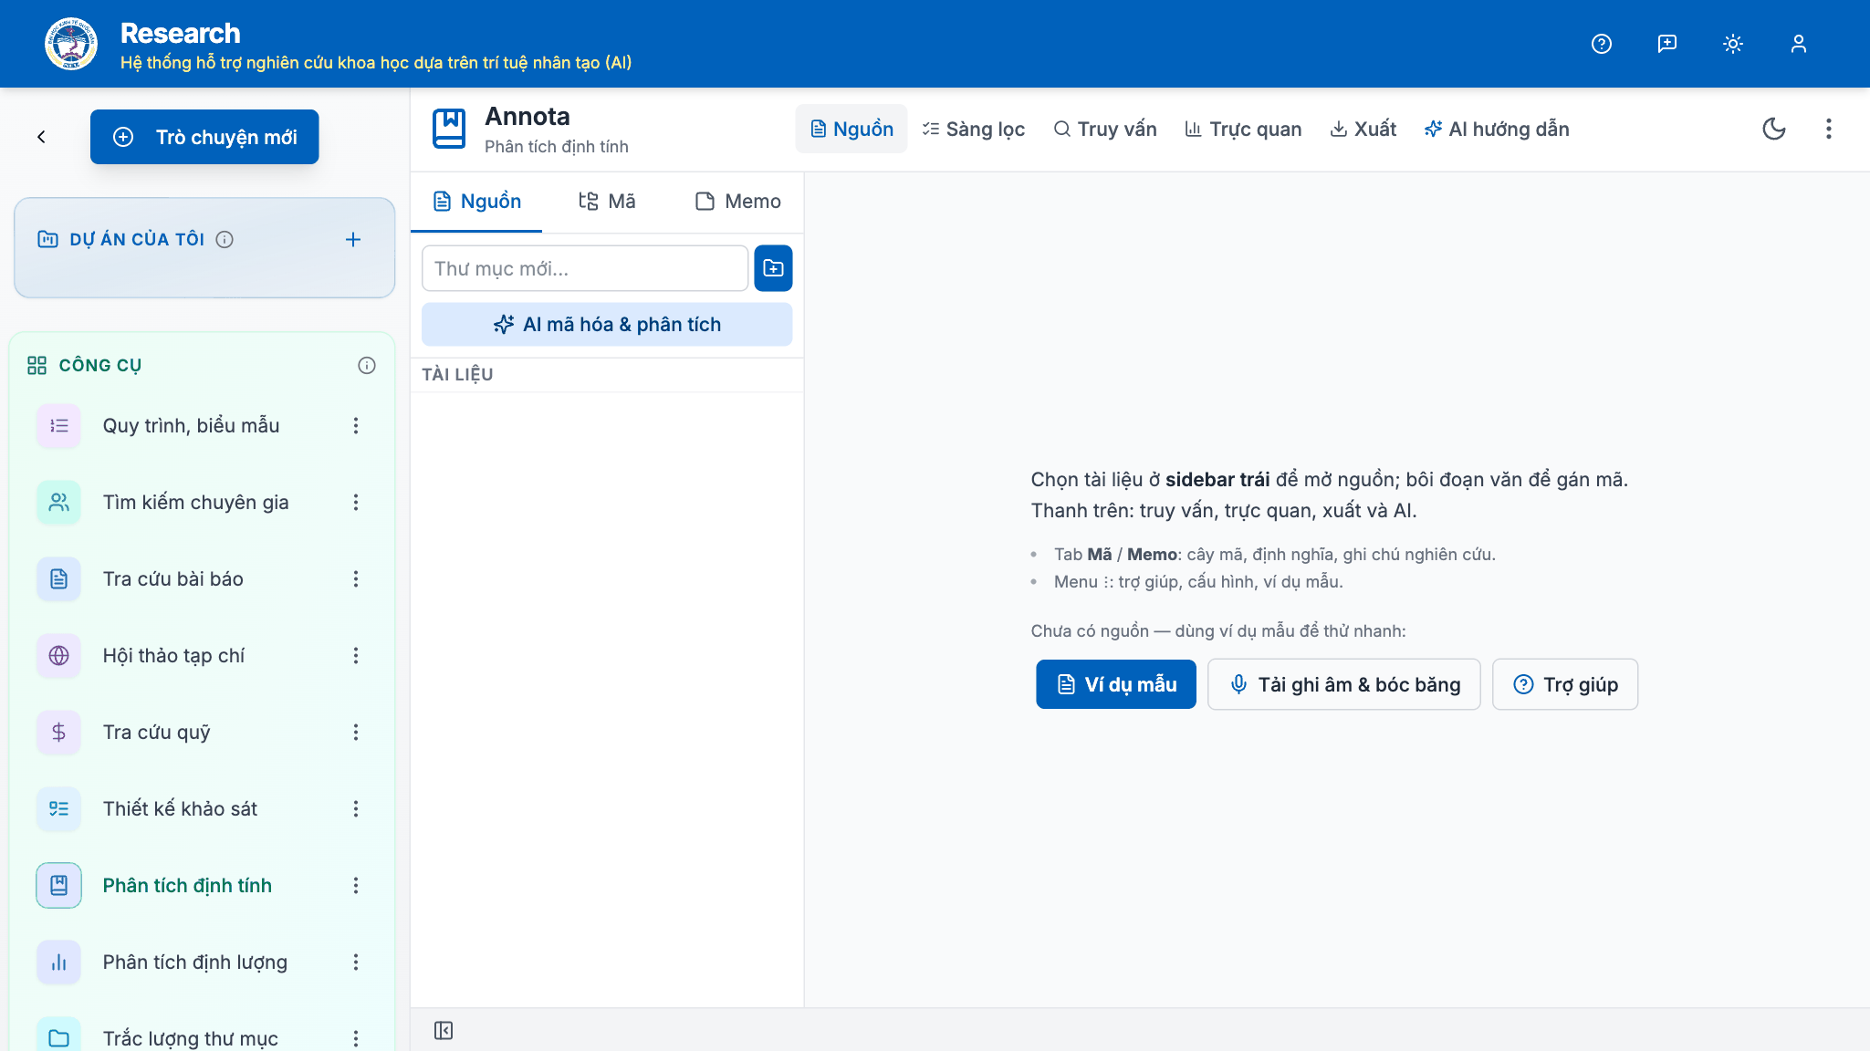Screen dimensions: 1870x1051
Task: Open options menu for Quy trình, biểu mẫu
Action: coord(356,425)
